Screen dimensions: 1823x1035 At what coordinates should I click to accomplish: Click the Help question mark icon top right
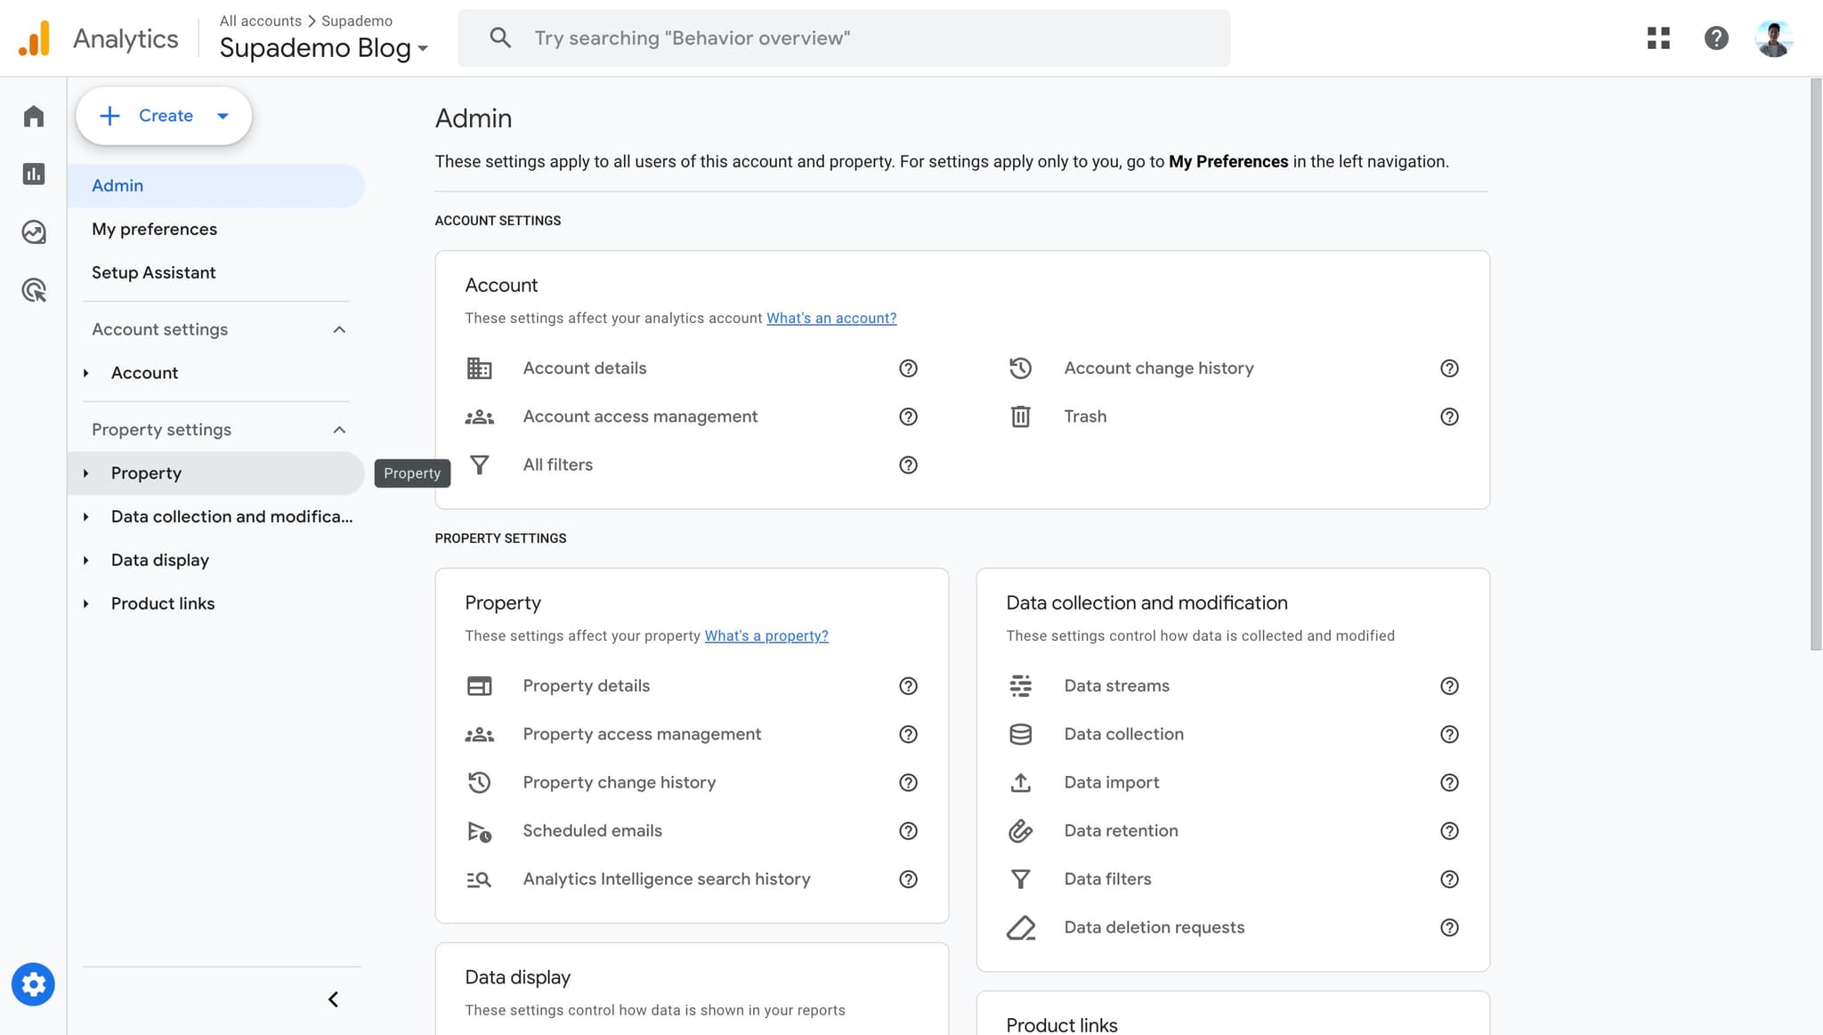click(x=1714, y=37)
